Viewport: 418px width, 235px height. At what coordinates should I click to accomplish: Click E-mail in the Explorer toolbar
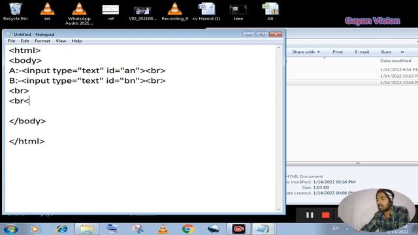[362, 52]
